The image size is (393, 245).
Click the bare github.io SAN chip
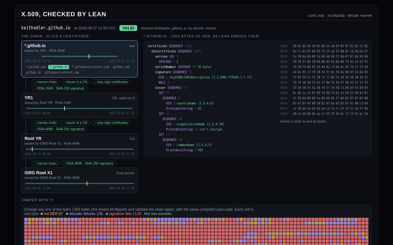33,73
